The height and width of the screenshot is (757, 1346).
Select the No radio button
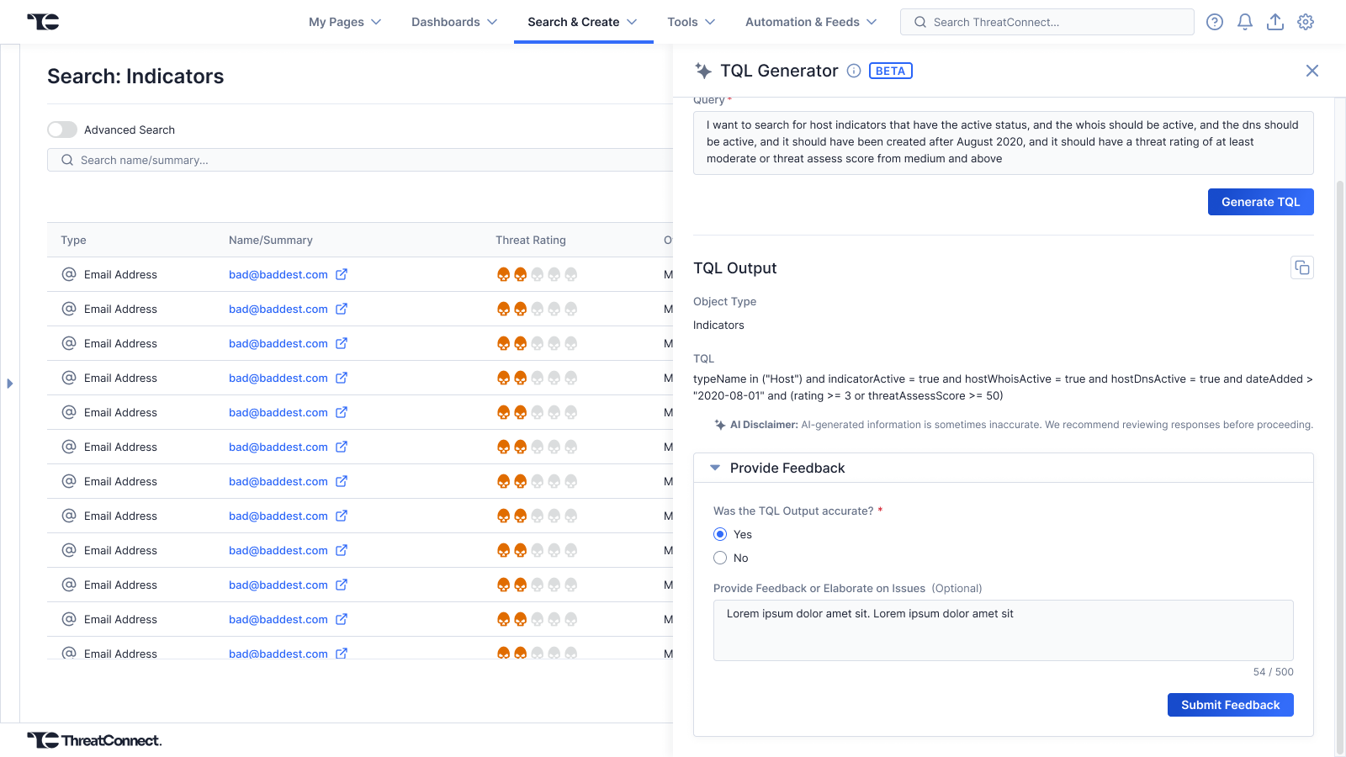pos(720,558)
